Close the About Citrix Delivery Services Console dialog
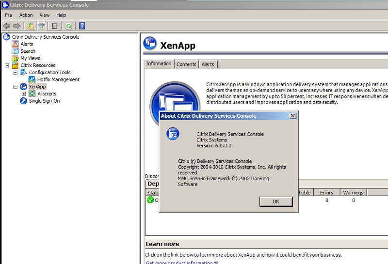Viewport: 388px width, 264px height. coord(293,116)
